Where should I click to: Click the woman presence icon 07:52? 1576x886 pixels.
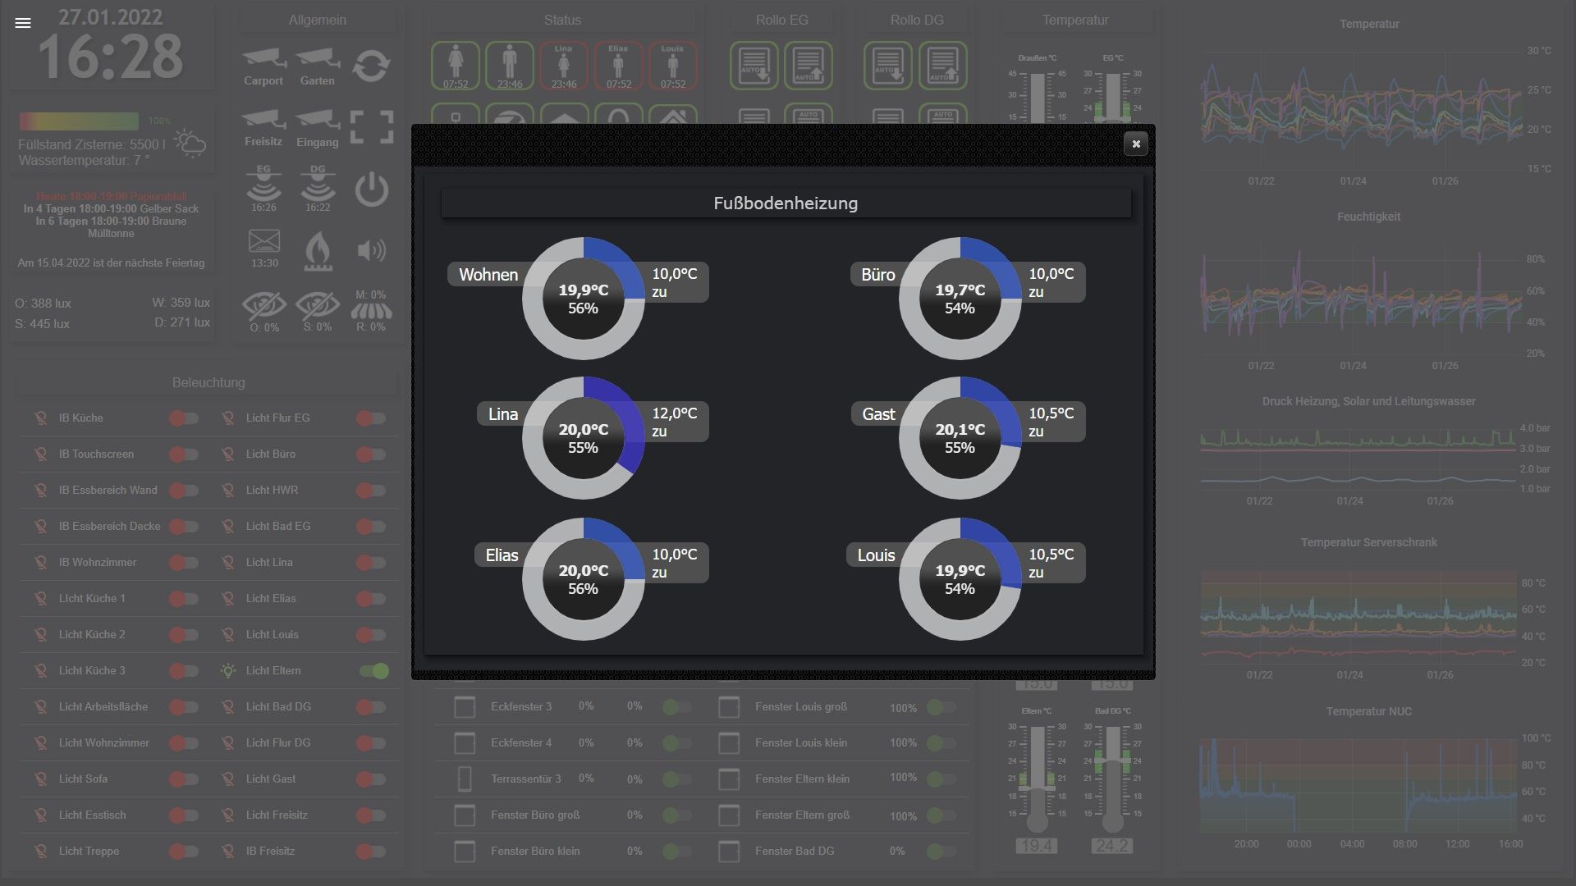coord(456,66)
